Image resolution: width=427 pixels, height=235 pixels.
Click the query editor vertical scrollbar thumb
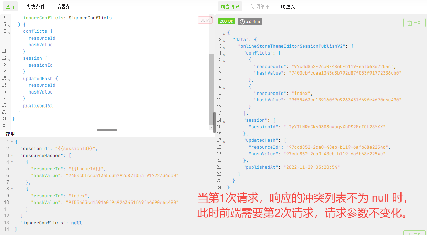point(211,89)
